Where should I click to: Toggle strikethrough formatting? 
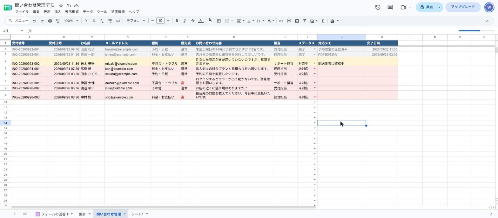pyautogui.click(x=192, y=21)
